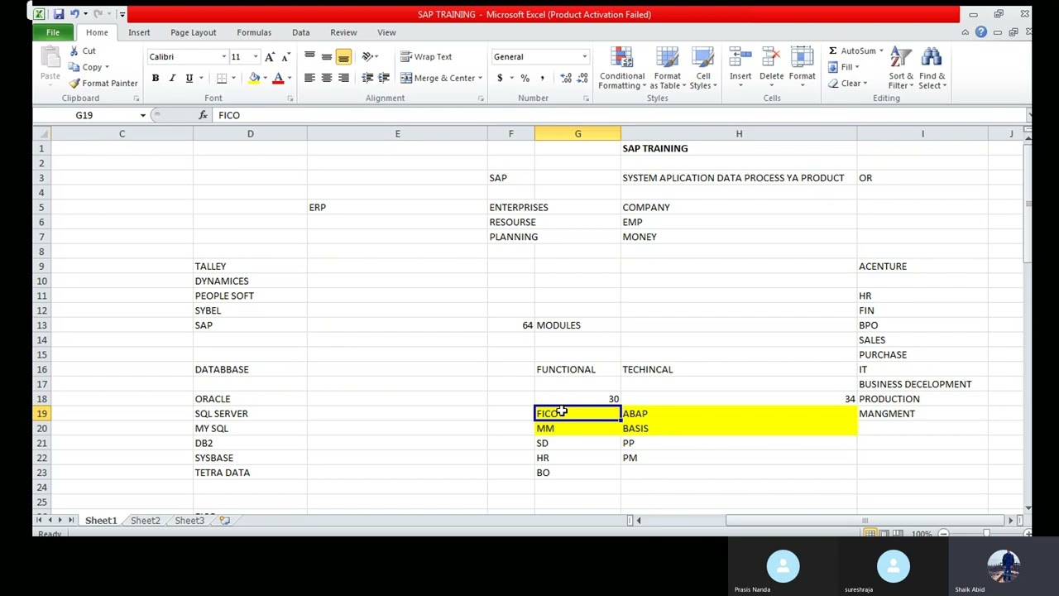
Task: Select column H header
Action: 739,133
